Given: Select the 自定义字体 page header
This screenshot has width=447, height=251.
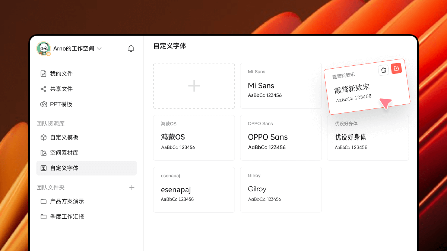Looking at the screenshot, I should click(x=169, y=46).
